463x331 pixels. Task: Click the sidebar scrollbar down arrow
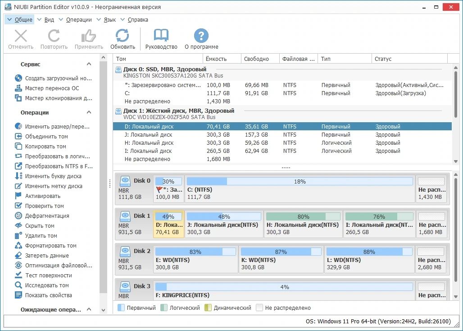103,310
